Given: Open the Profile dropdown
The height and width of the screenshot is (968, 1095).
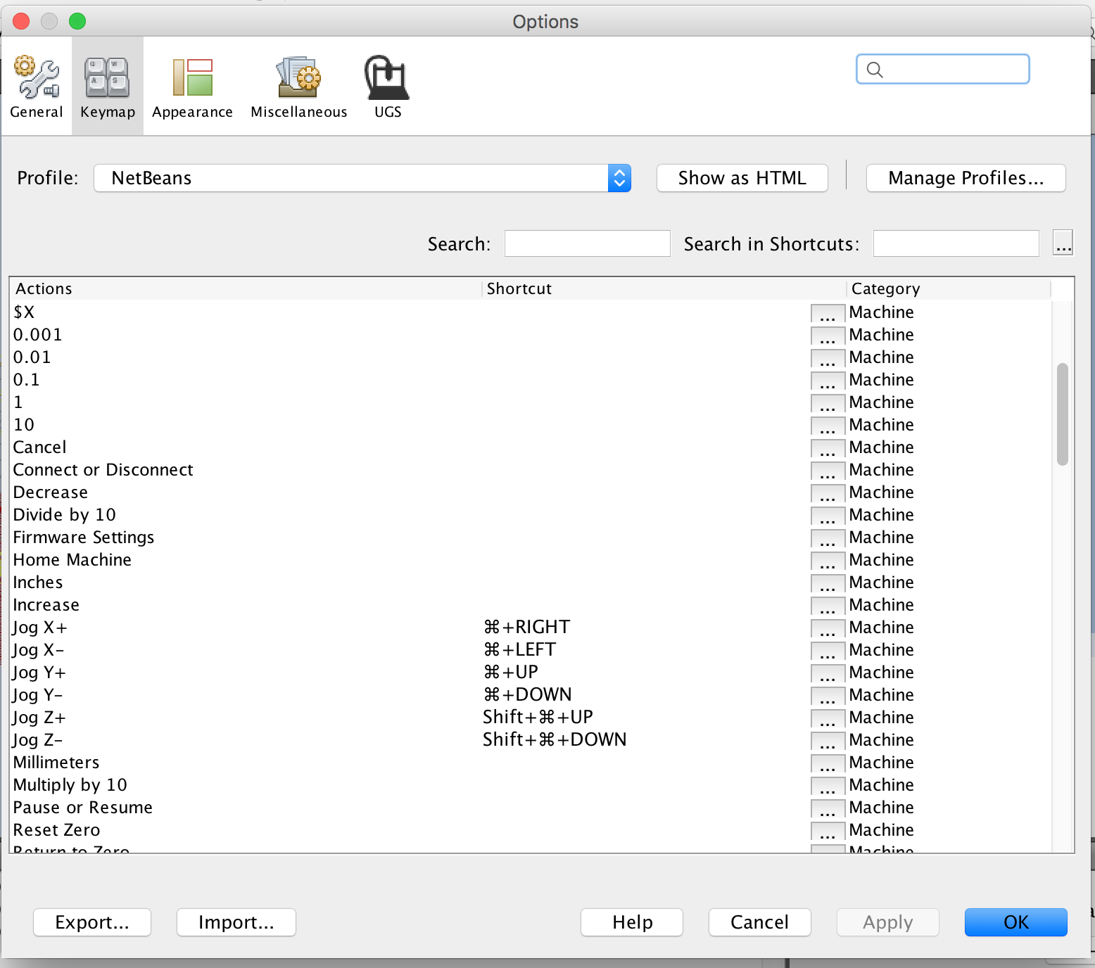Looking at the screenshot, I should (618, 178).
